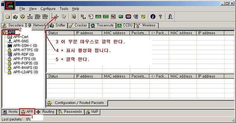Open the Hosts bottom tab
The image size is (236, 123).
[10, 112]
